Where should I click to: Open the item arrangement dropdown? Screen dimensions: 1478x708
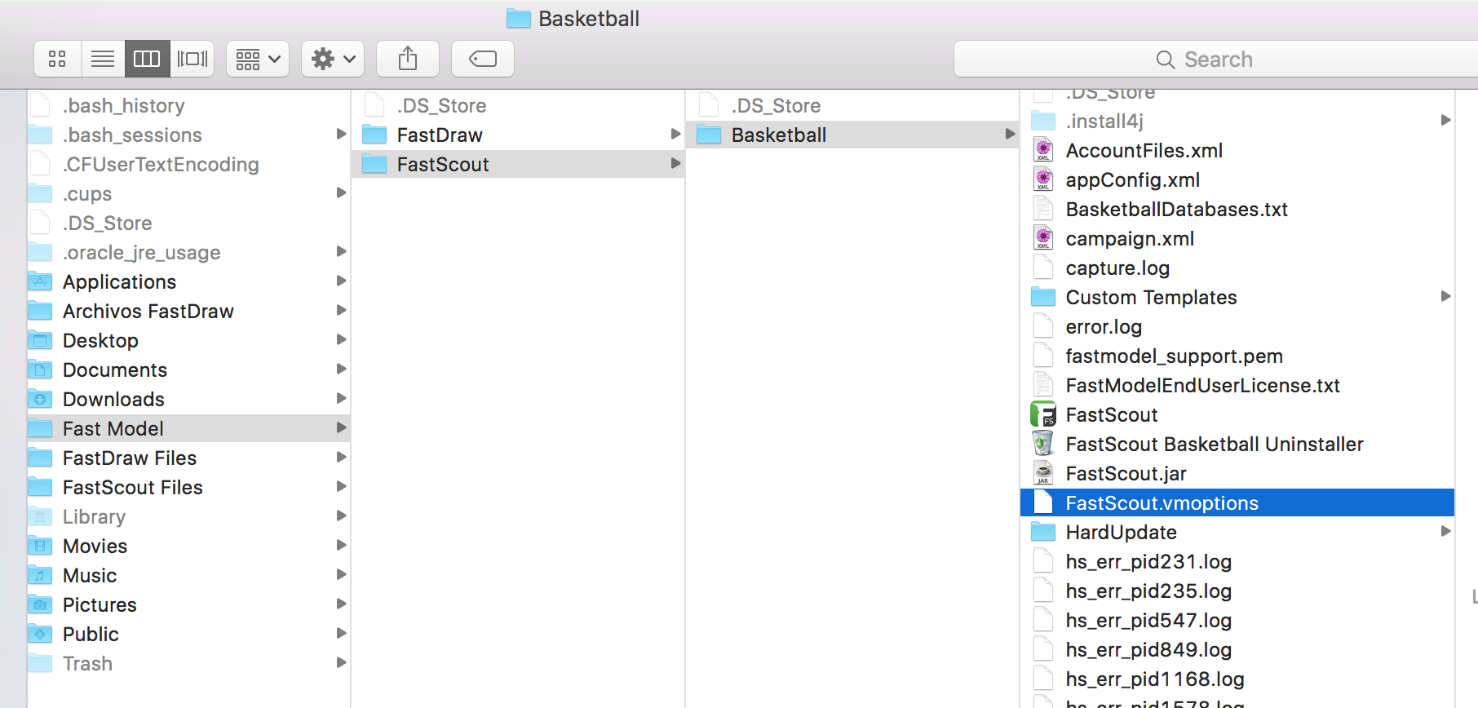pyautogui.click(x=258, y=59)
